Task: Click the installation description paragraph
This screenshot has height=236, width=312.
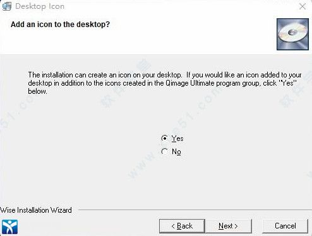Action: point(165,83)
